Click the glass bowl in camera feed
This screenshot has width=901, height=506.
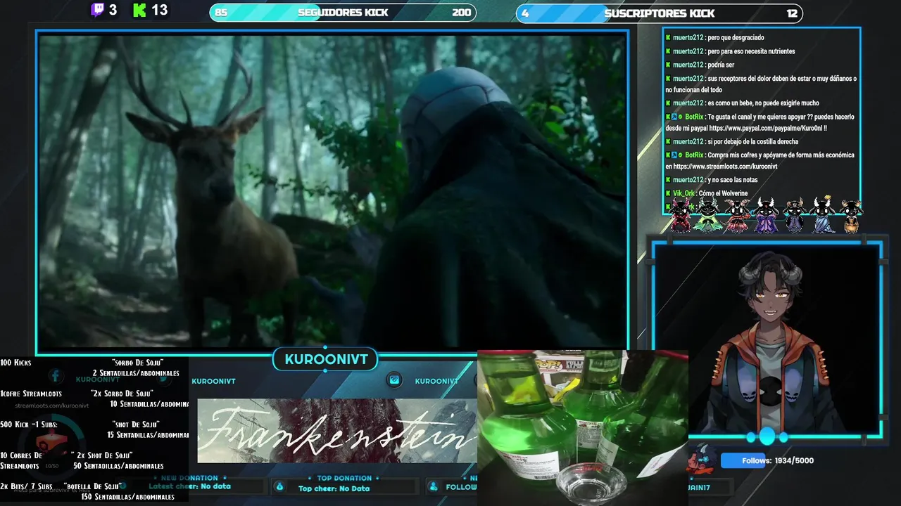[591, 483]
